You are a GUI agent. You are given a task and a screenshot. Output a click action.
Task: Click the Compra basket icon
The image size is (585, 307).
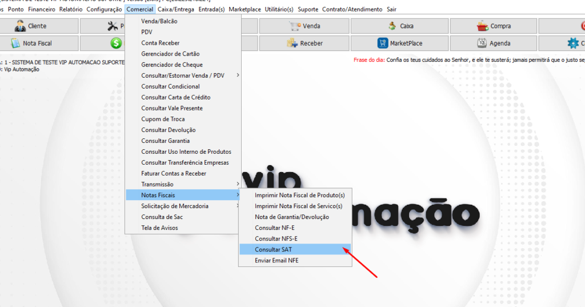[482, 26]
